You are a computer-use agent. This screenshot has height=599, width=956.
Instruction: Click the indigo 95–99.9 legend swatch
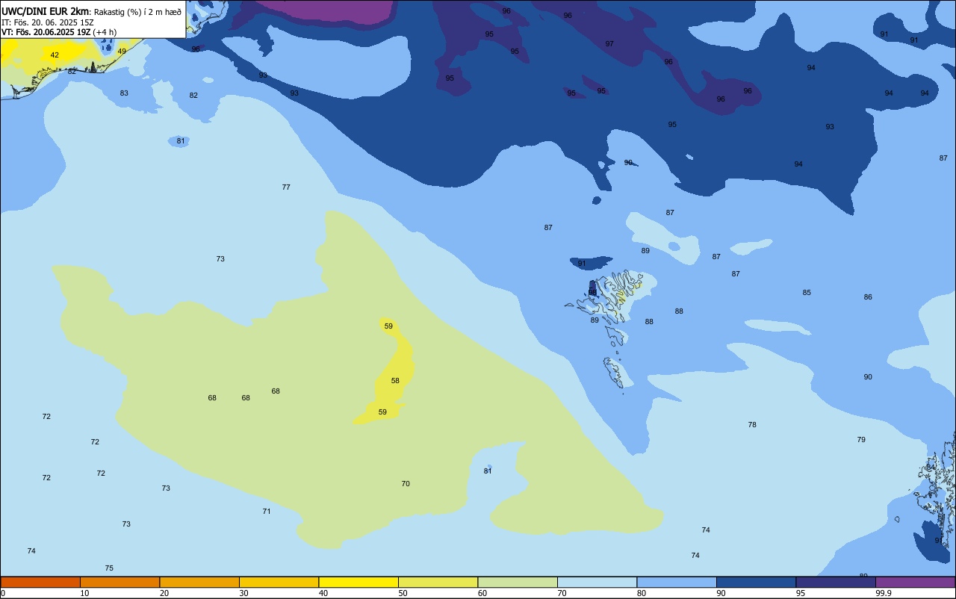pyautogui.click(x=836, y=583)
